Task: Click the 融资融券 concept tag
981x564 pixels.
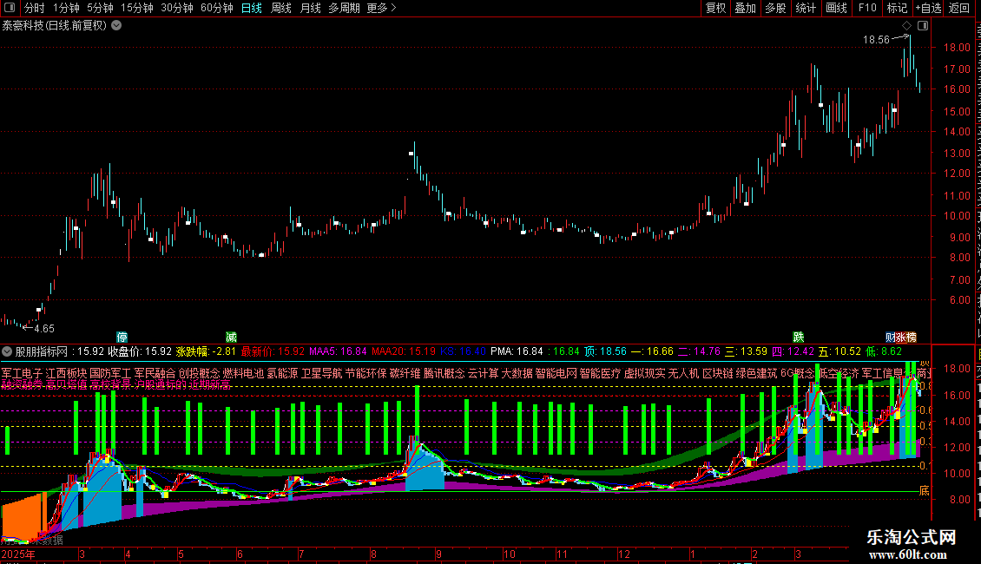Action: pyautogui.click(x=22, y=384)
